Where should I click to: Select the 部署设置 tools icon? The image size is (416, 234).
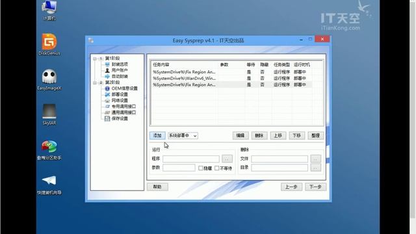pyautogui.click(x=107, y=94)
